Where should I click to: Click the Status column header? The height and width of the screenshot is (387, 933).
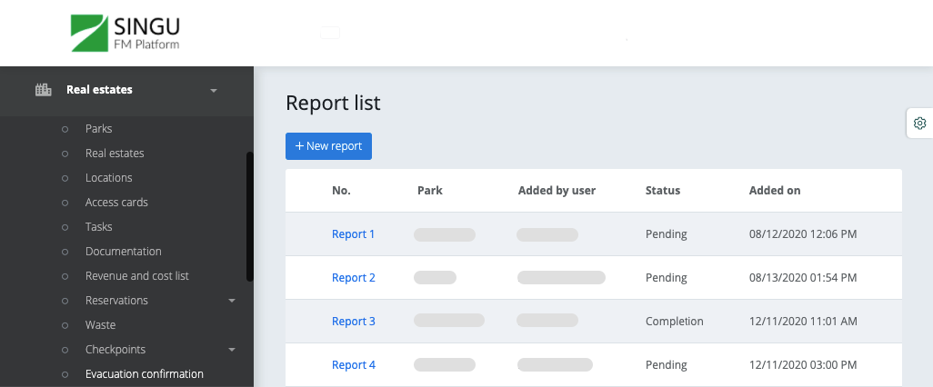tap(663, 191)
